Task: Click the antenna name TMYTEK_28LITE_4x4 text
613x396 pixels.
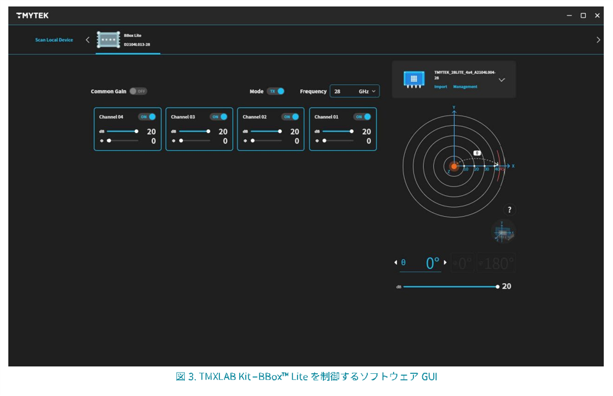Action: tap(465, 75)
